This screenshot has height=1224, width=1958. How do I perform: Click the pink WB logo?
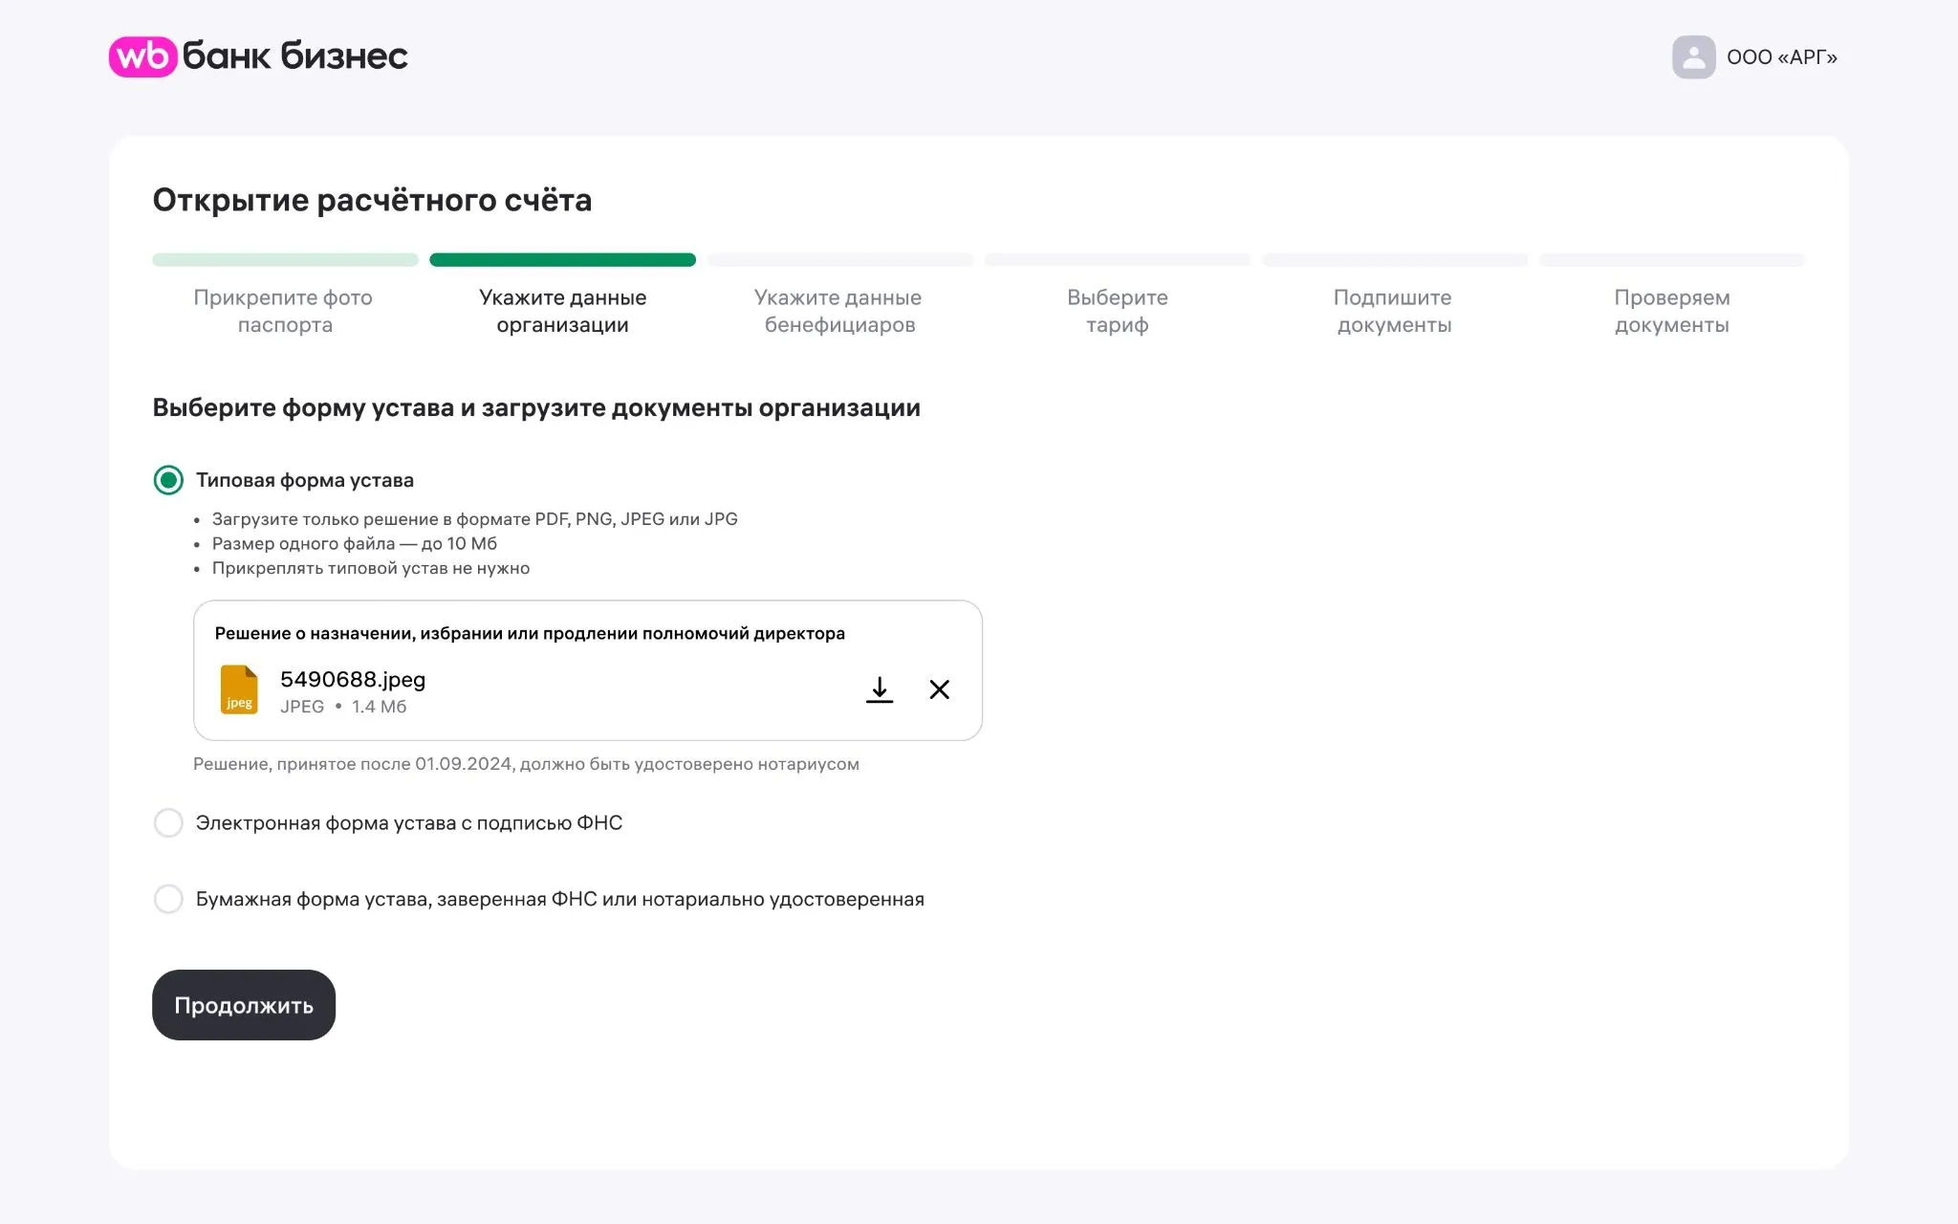(143, 56)
